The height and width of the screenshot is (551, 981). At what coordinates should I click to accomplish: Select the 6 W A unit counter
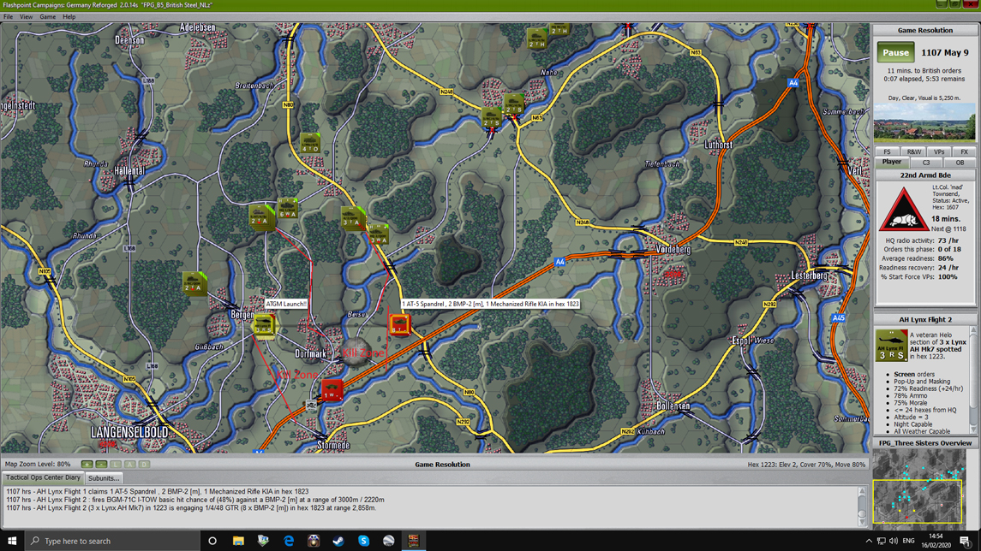click(287, 209)
